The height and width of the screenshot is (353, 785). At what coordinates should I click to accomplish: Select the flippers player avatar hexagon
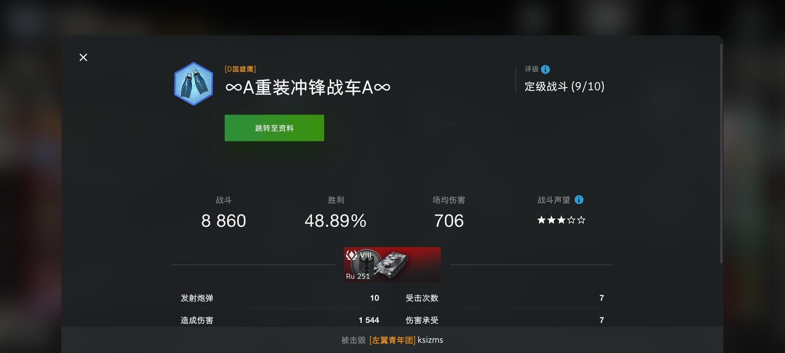coord(194,84)
